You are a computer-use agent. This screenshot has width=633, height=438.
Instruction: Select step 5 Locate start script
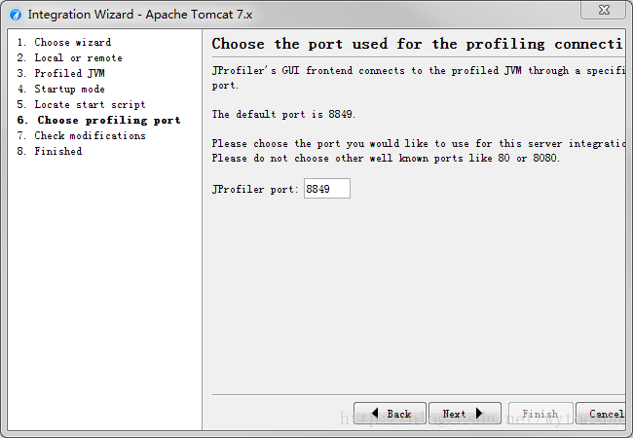pos(81,104)
